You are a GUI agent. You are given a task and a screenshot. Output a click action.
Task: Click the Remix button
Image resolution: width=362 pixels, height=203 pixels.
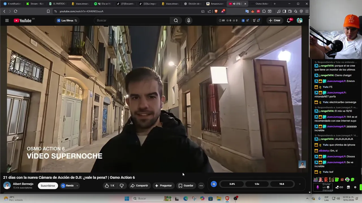(67, 186)
